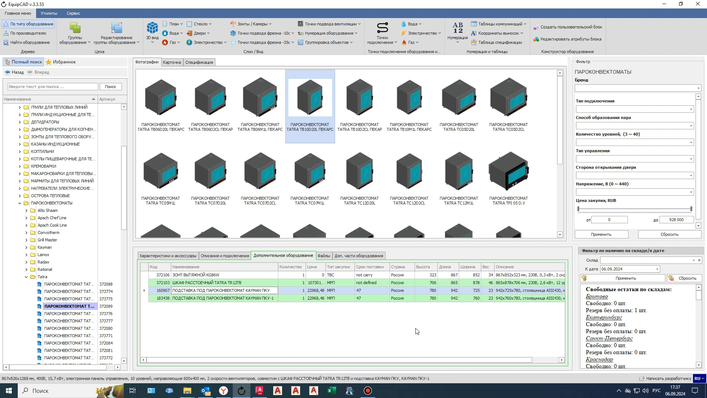
Task: Expand the Rational folder
Action: click(x=27, y=269)
